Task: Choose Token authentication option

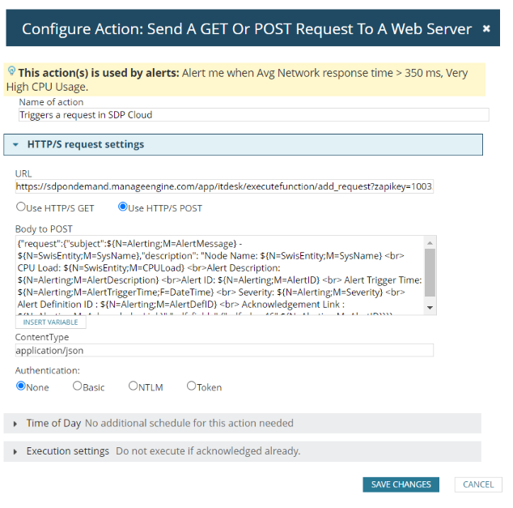Action: point(192,386)
